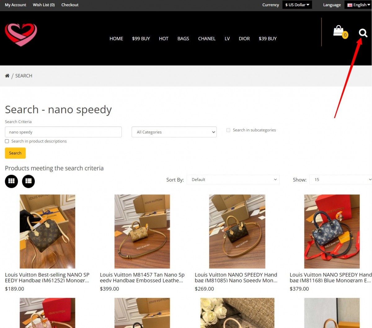372x328 pixels.
Task: Open the CHANEL menu item
Action: (x=207, y=38)
